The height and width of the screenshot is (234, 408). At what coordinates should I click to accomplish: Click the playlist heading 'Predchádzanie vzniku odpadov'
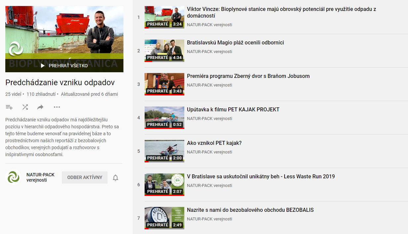(x=60, y=83)
